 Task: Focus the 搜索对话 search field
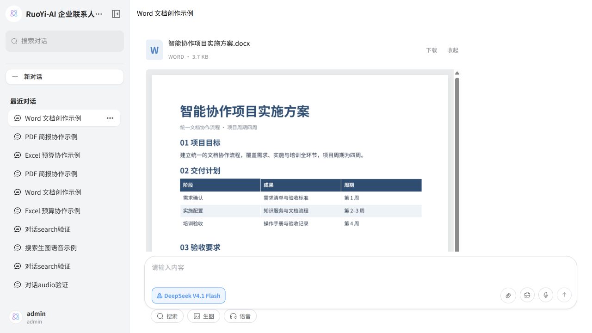point(65,41)
